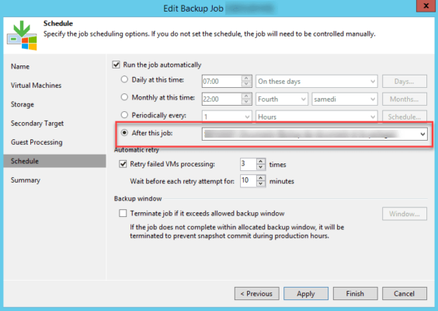Select the Schedule step
The height and width of the screenshot is (311, 438).
click(54, 161)
